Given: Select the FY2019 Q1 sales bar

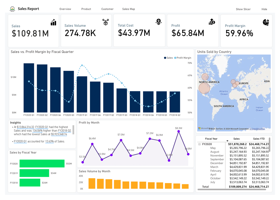Looking at the screenshot, I should tap(82, 94).
